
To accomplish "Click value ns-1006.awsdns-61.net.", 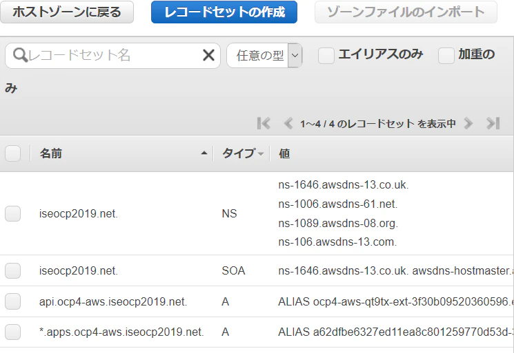I will [x=337, y=204].
